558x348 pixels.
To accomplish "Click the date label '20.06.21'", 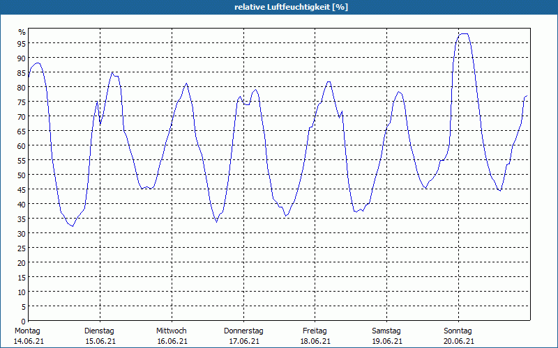I will [x=458, y=341].
